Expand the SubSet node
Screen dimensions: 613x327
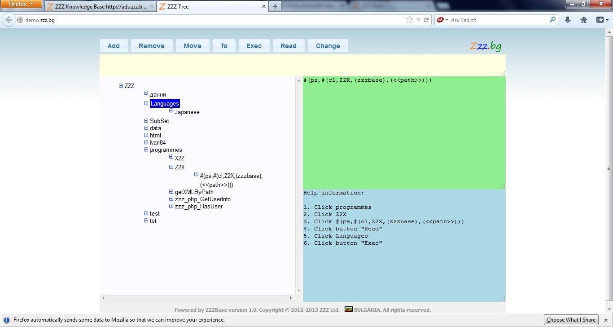click(146, 120)
